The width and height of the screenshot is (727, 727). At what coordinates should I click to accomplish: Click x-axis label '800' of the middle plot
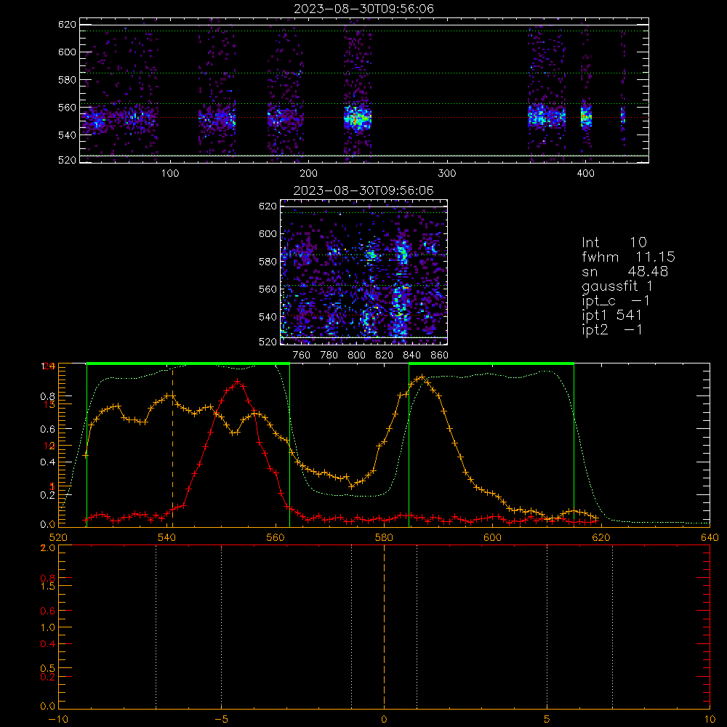pos(356,356)
